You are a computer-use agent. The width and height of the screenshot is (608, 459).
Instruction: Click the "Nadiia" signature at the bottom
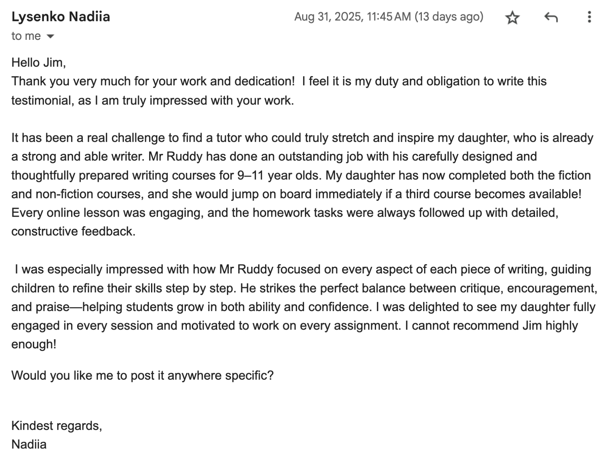tap(29, 444)
